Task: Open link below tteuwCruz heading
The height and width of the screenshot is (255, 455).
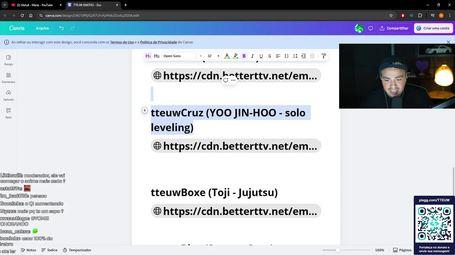Action: click(x=236, y=146)
